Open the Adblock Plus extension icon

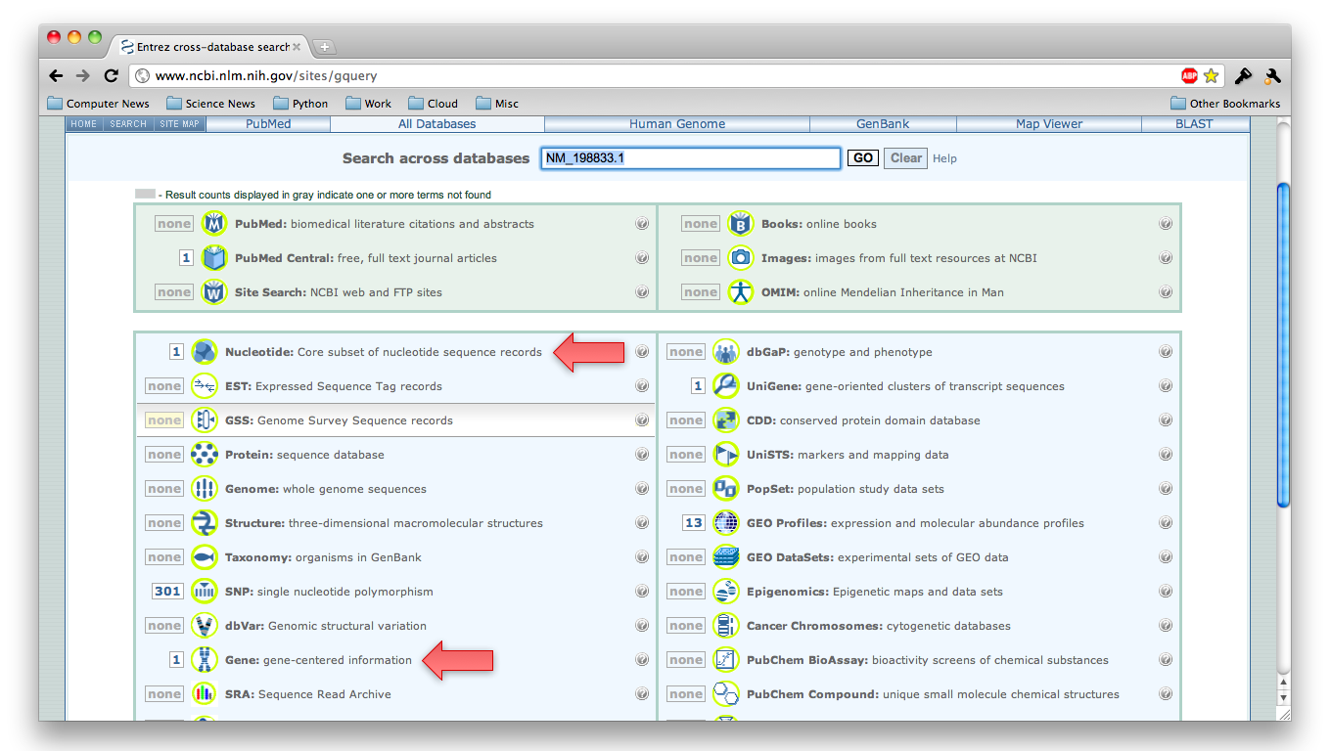[x=1189, y=75]
